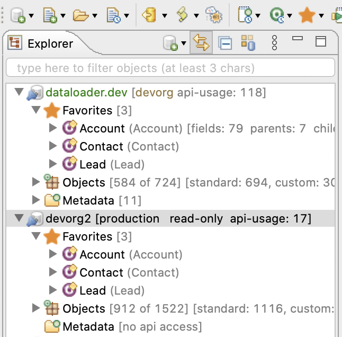Click Objects grid icon under devorg2
The height and width of the screenshot is (337, 342).
tap(51, 308)
